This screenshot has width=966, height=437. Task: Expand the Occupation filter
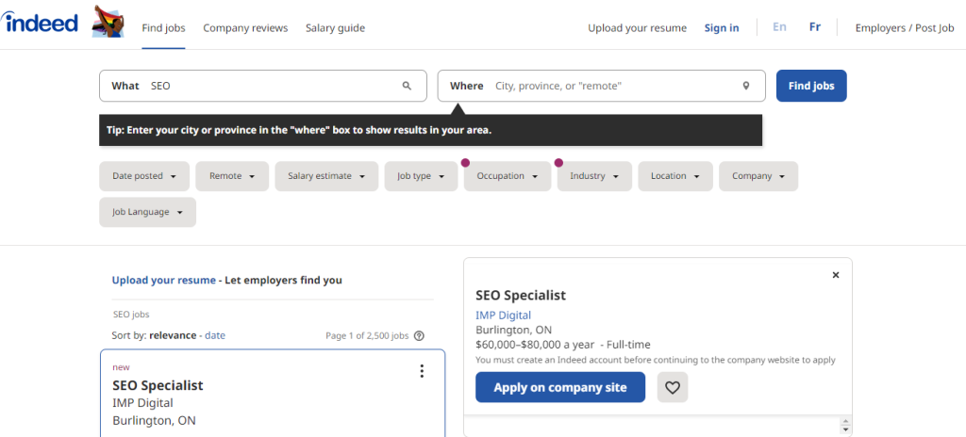(508, 176)
